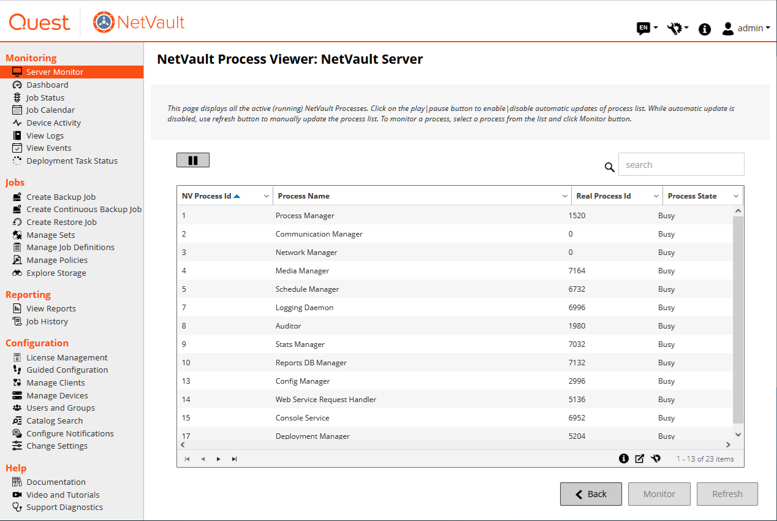Open the EN language dropdown
The image size is (777, 521).
[x=647, y=28]
